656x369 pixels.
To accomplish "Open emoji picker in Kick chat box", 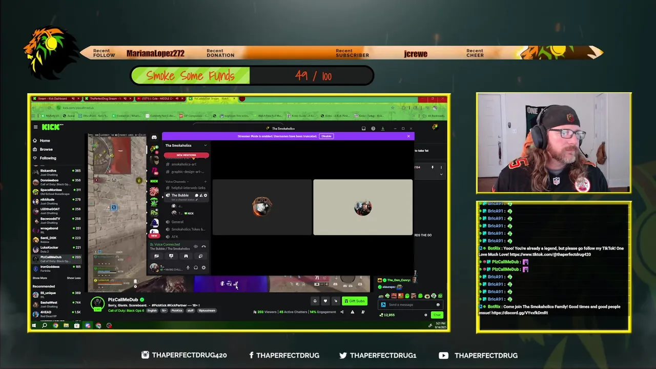I will click(438, 304).
